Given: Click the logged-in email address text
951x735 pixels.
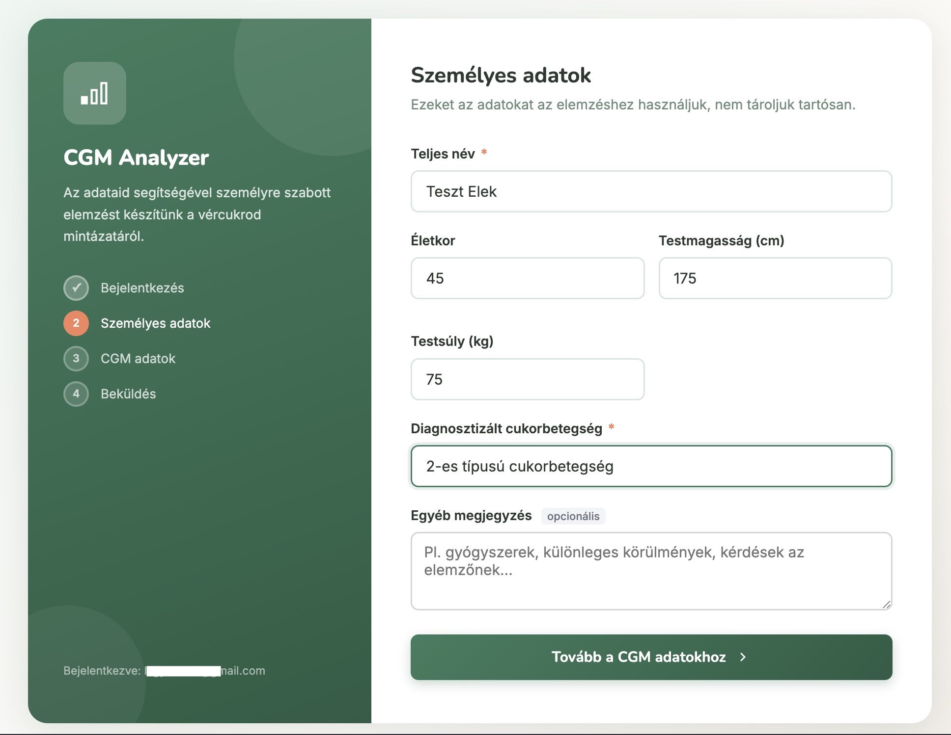Looking at the screenshot, I should [205, 671].
